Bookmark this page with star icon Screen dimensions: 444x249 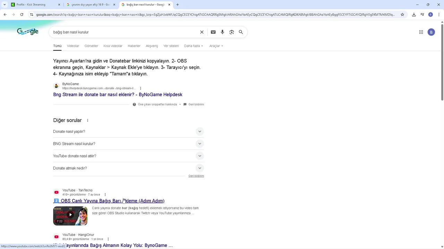coord(402,15)
